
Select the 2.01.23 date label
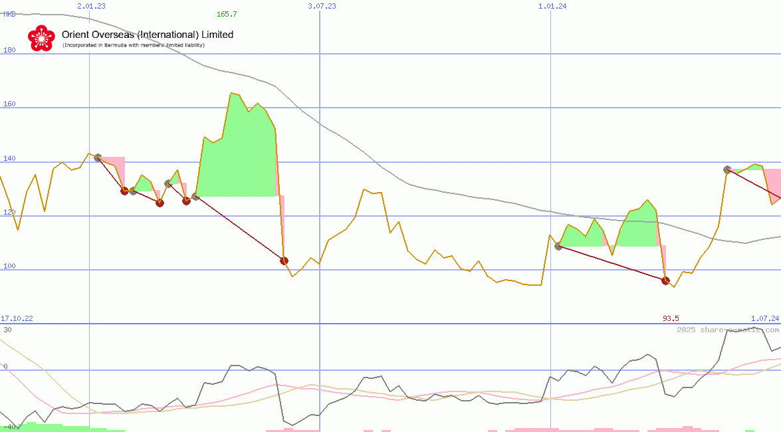tap(91, 6)
